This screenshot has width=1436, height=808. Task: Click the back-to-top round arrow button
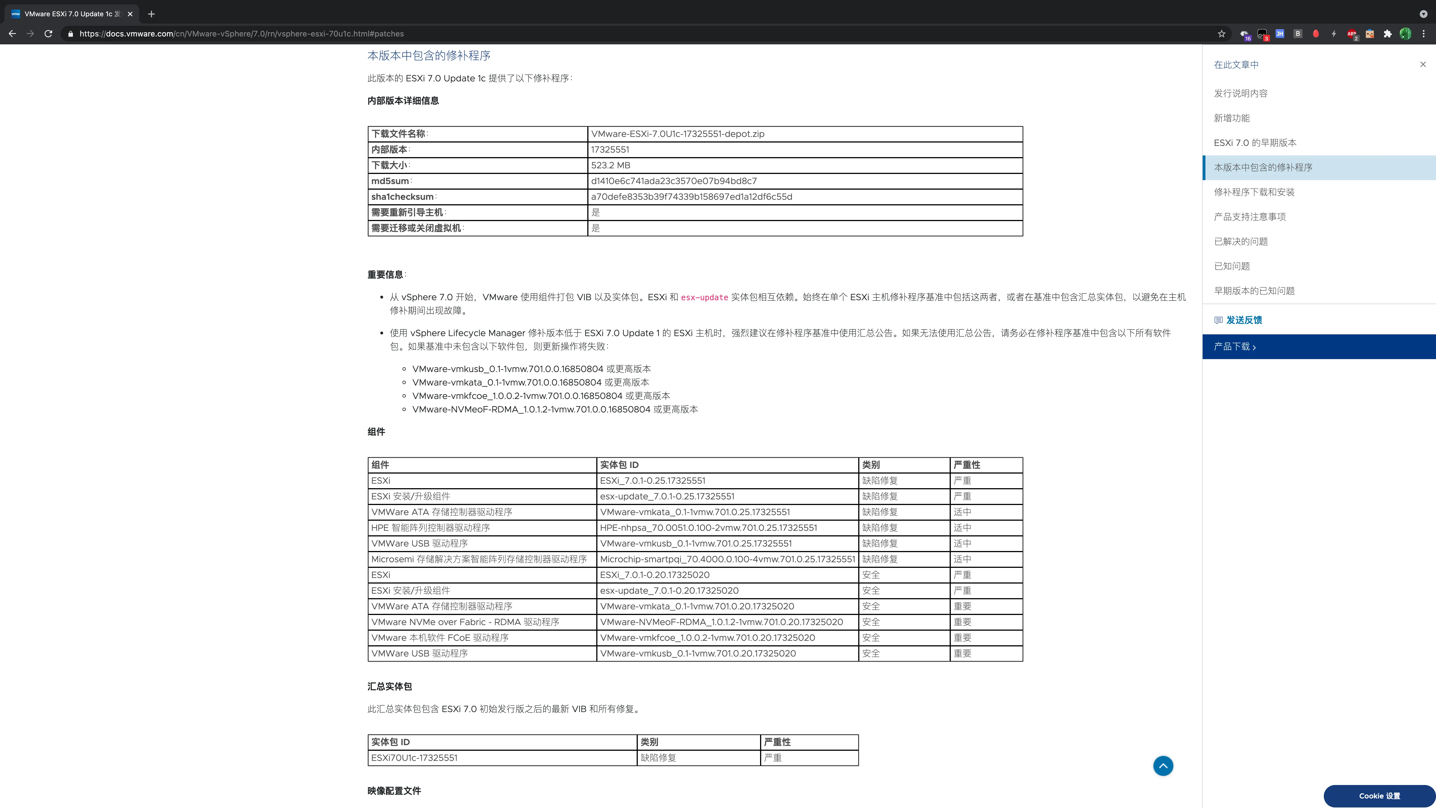pos(1163,766)
